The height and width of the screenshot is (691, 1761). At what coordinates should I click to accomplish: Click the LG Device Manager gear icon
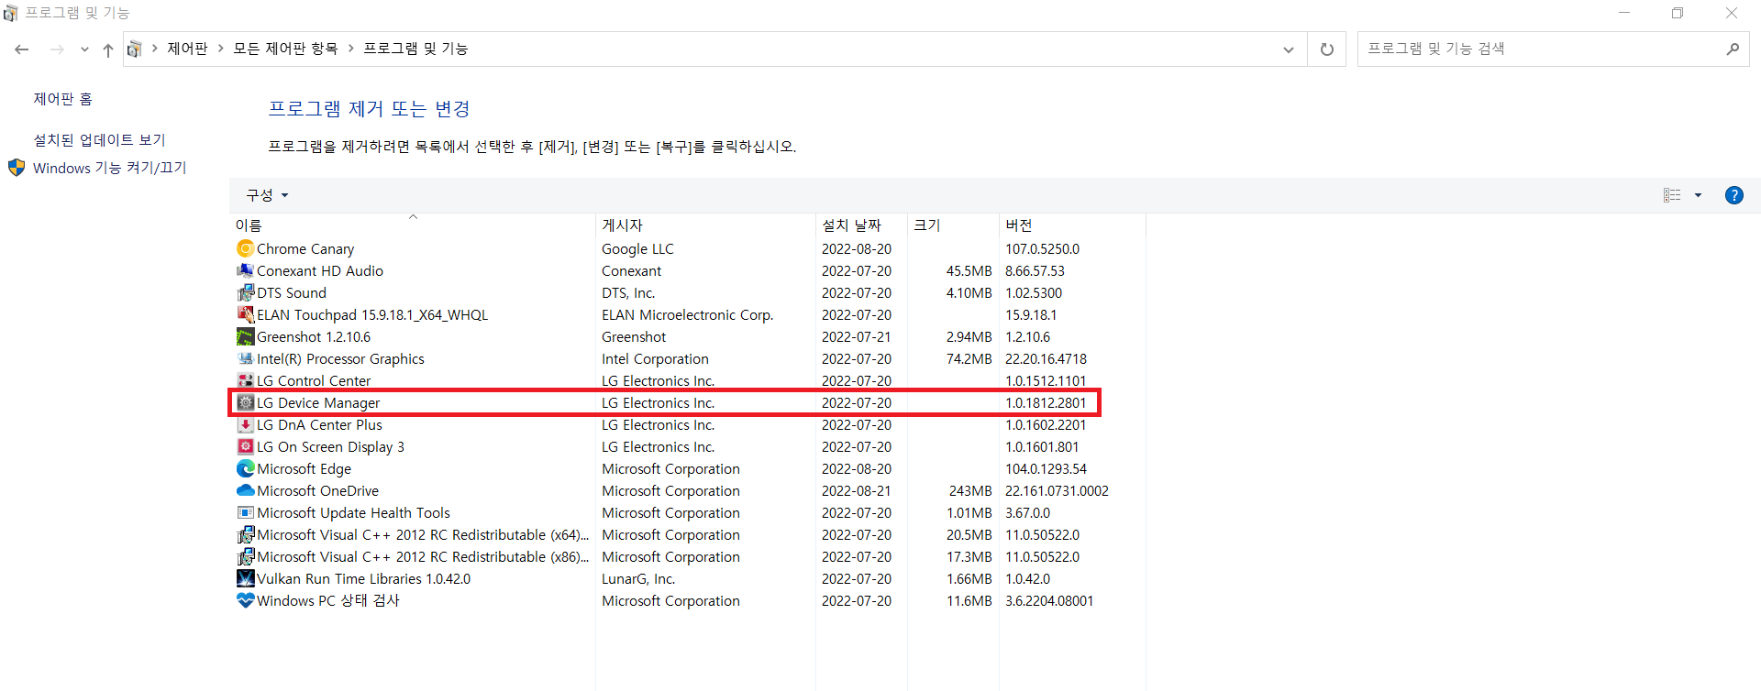[245, 402]
